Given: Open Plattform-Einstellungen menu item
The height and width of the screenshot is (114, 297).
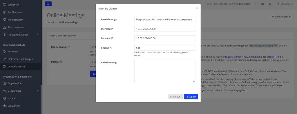Looking at the screenshot, I should [20, 59].
